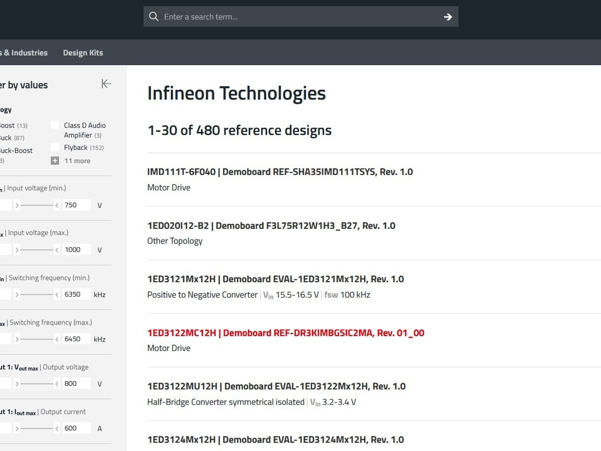The width and height of the screenshot is (601, 451).
Task: Click the search magnifier icon
Action: click(154, 17)
